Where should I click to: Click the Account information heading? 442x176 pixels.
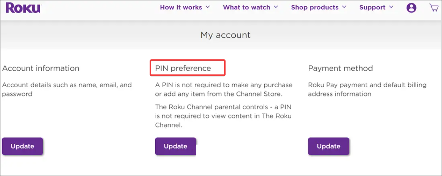(41, 69)
